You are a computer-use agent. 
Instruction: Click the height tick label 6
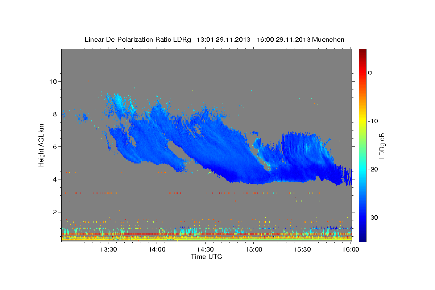pyautogui.click(x=55, y=146)
